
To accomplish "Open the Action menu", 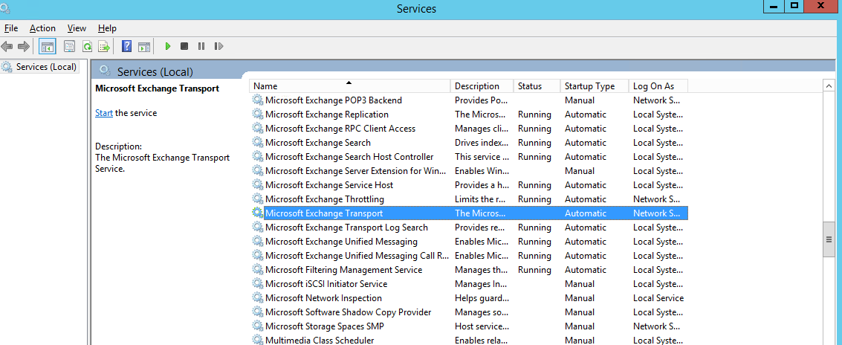I will click(x=42, y=28).
